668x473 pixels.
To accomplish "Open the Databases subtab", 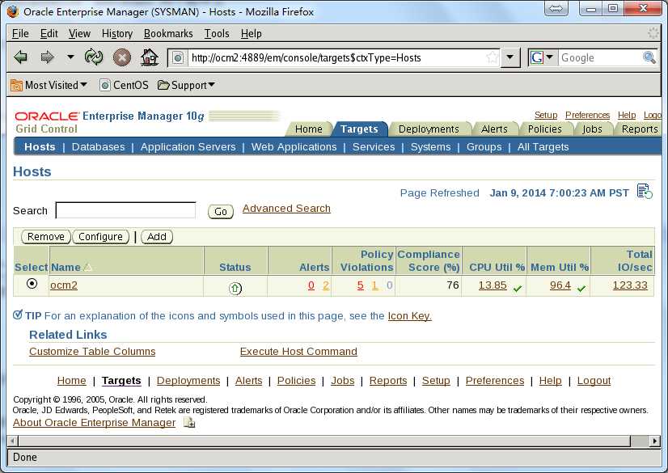I will [99, 147].
